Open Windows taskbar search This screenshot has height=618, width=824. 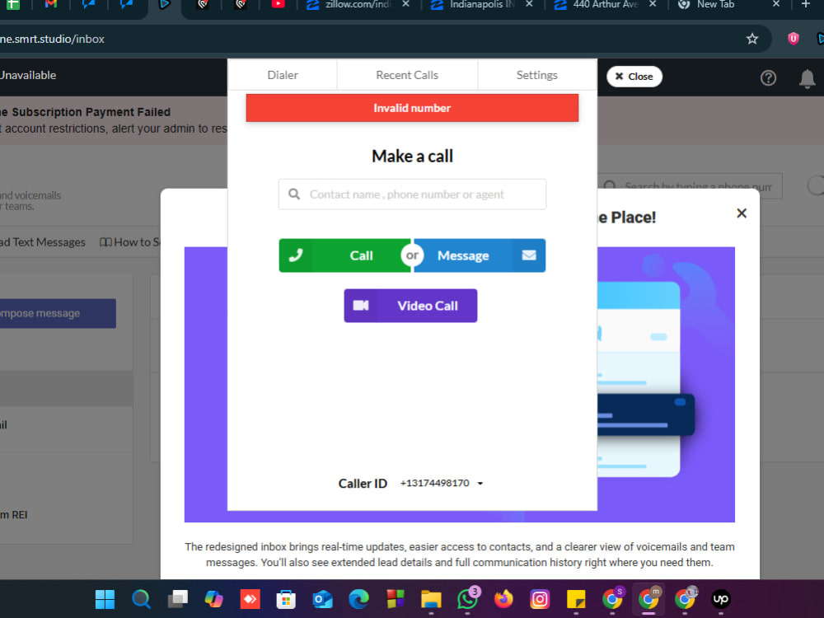(x=141, y=599)
